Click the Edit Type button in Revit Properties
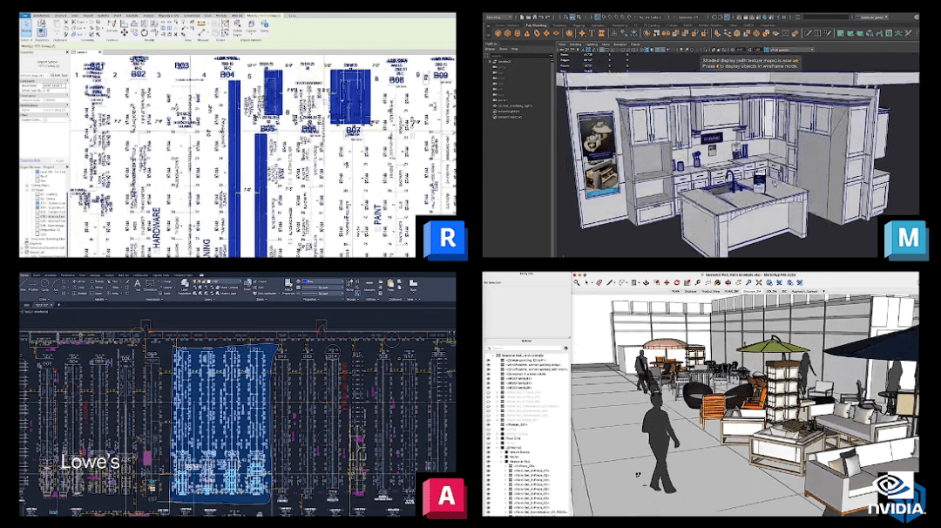Viewport: 941px width, 528px height. (x=59, y=76)
